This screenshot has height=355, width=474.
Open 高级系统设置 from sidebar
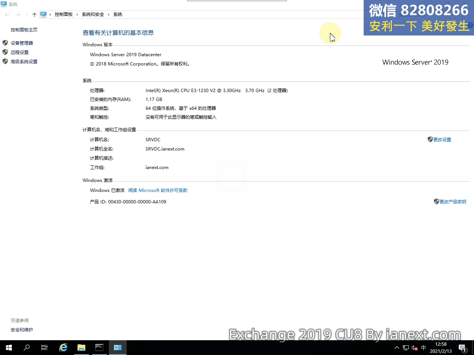point(24,62)
